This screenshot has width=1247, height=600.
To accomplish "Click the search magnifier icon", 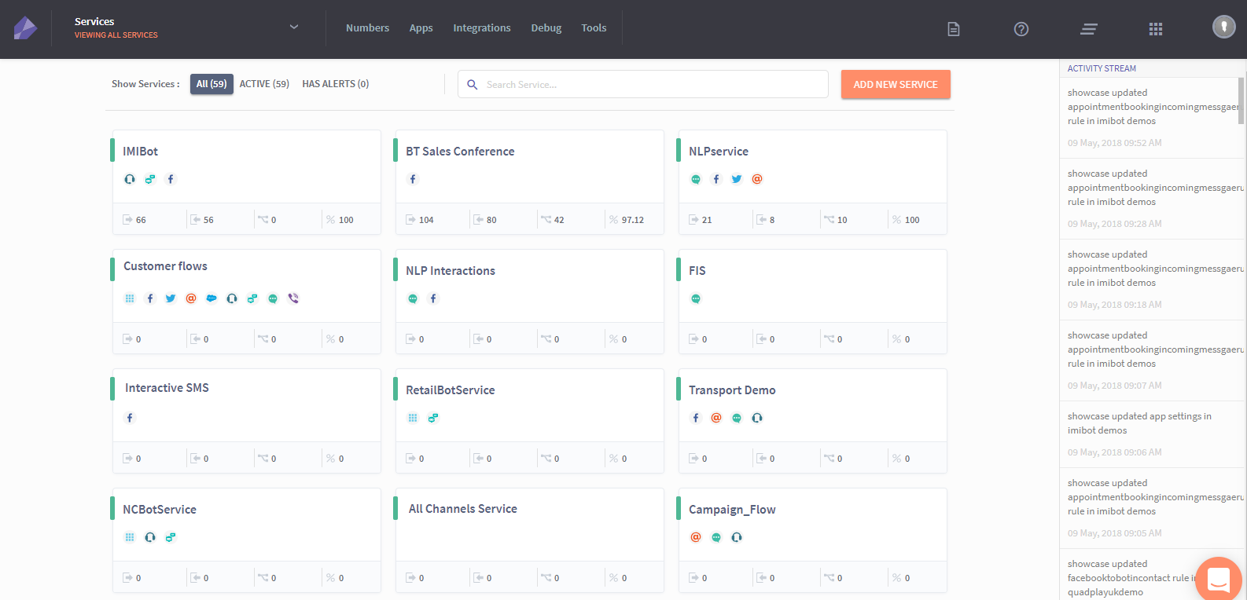I will point(473,84).
